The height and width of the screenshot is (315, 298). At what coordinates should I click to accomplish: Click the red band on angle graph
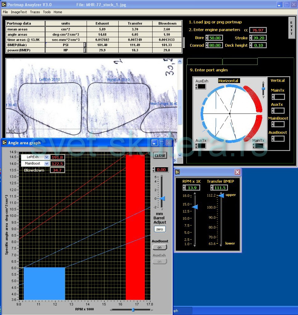(135, 227)
